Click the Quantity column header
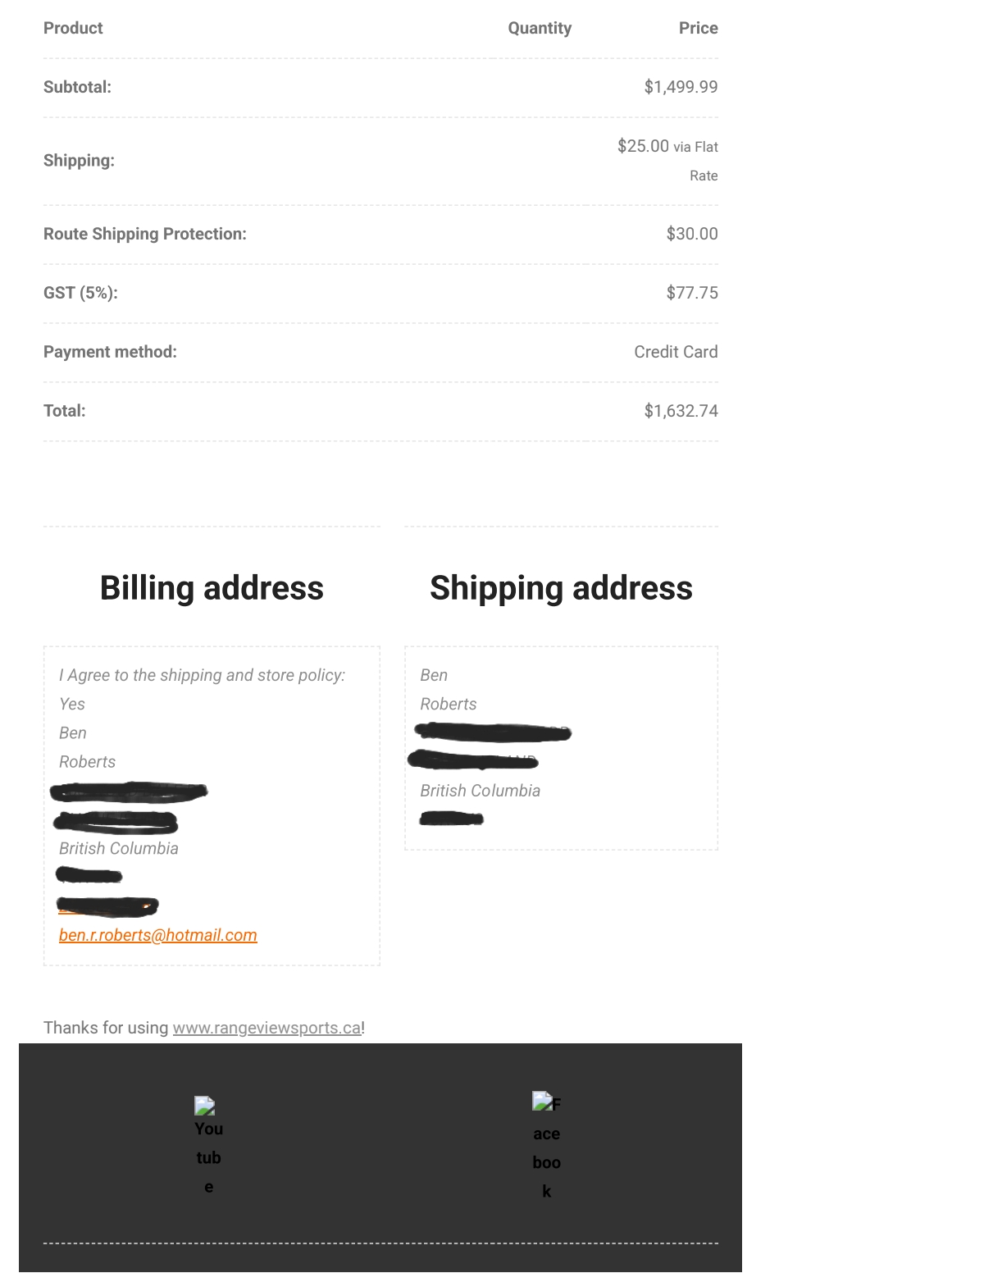Screen dimensions: 984x1273 coord(540,28)
